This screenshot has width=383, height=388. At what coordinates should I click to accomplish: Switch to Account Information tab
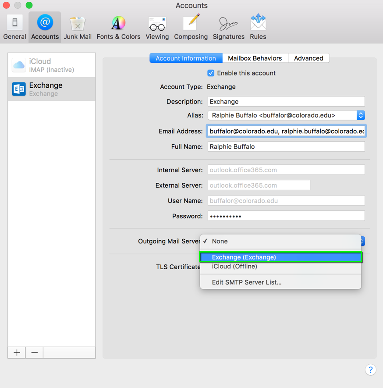click(x=186, y=58)
